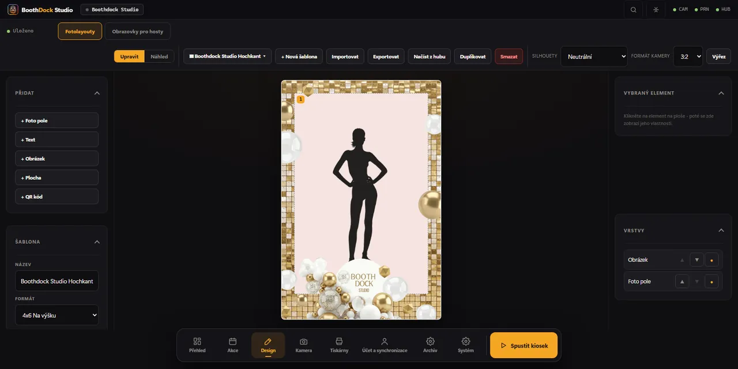Switch to Obrazovky pro hosty tab
Screen dimensions: 738x369
138,31
